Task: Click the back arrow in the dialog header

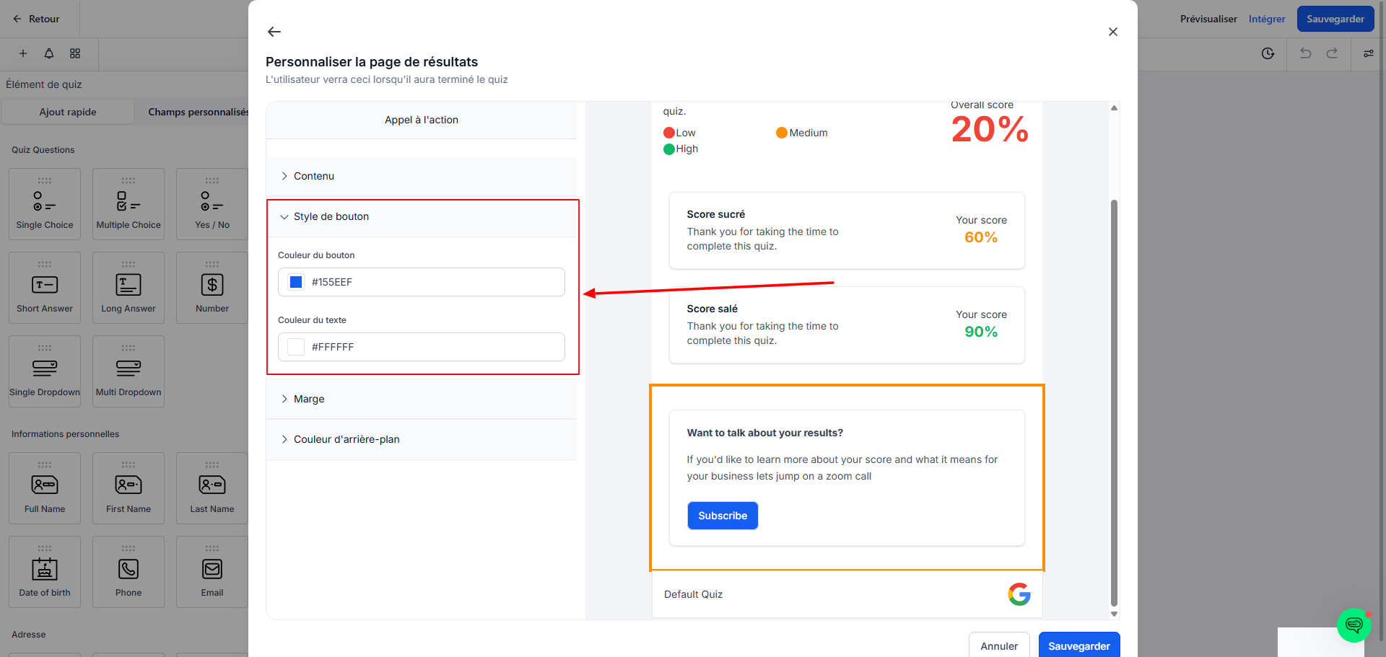Action: (x=274, y=32)
